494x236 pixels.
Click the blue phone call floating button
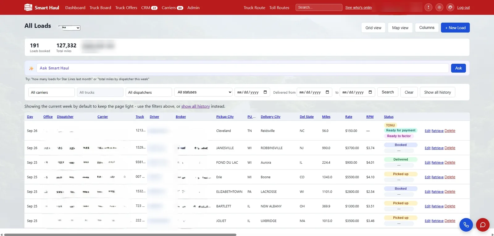[466, 225]
